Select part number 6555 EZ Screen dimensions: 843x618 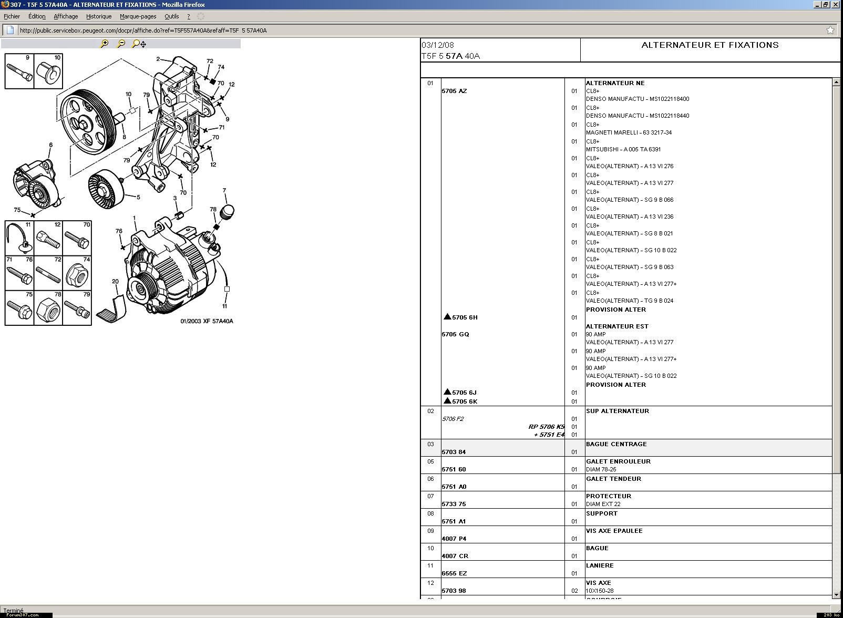click(454, 573)
